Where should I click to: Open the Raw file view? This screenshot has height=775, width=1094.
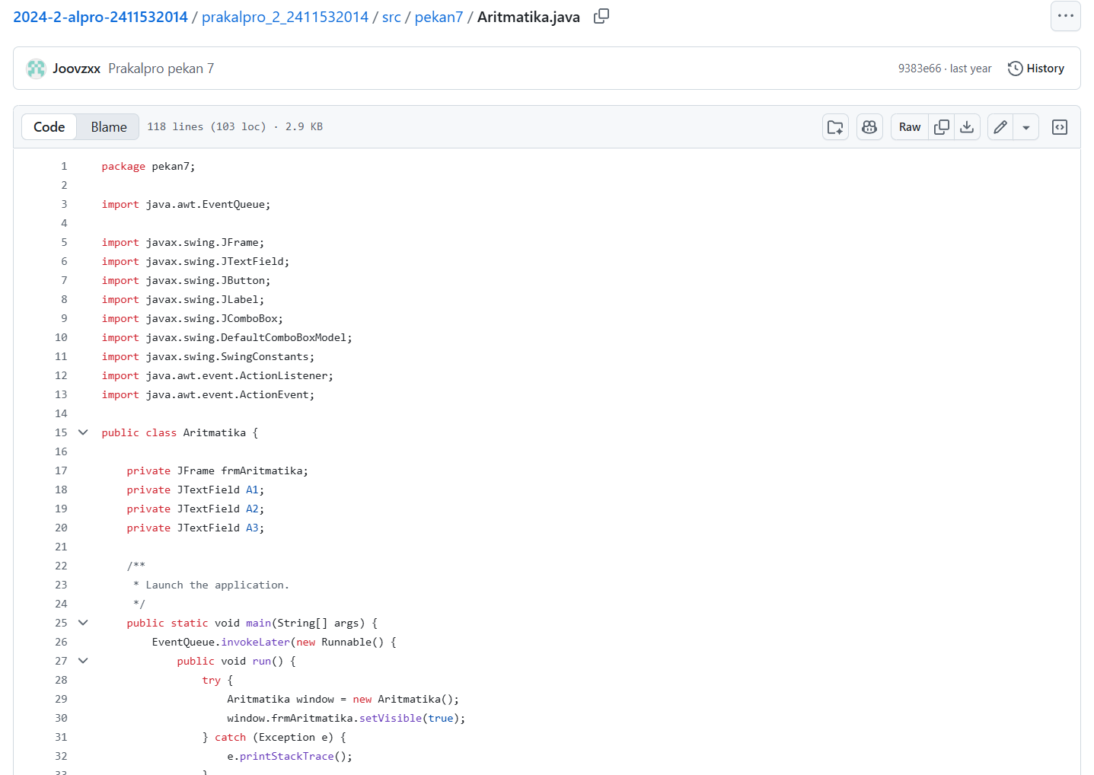[x=909, y=127]
